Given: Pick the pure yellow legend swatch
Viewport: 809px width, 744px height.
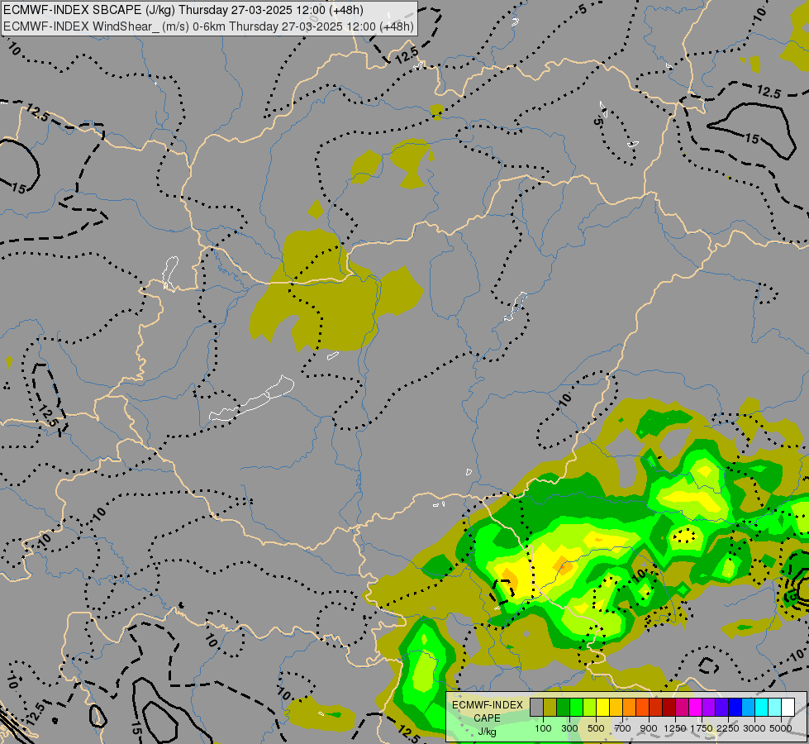Looking at the screenshot, I should click(603, 708).
